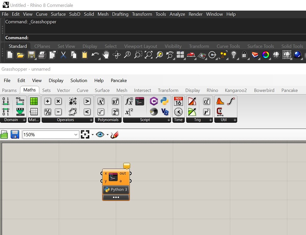The height and width of the screenshot is (235, 306).
Task: Open file using Rhino folder icon
Action: pyautogui.click(x=20, y=55)
